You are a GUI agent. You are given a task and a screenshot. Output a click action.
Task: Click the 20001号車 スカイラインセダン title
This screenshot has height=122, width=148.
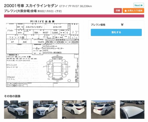(x=31, y=6)
